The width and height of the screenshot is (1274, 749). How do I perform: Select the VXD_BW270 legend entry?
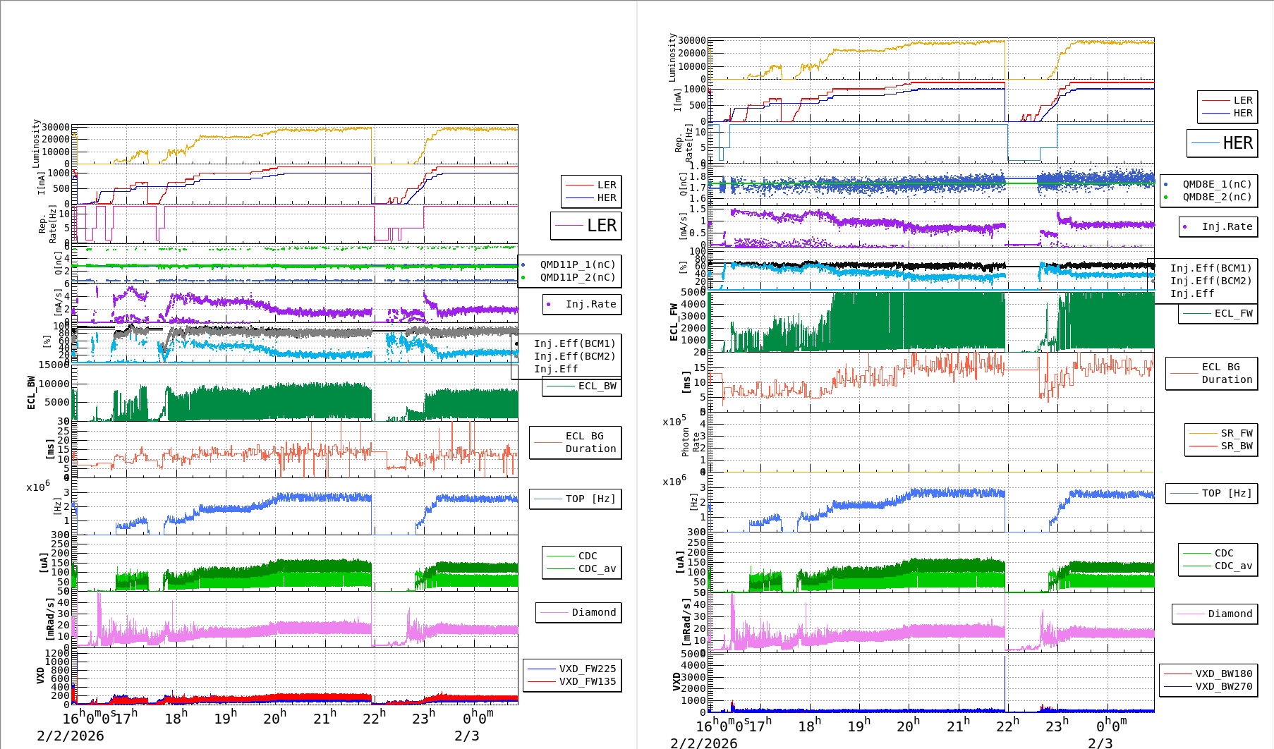(x=1224, y=686)
